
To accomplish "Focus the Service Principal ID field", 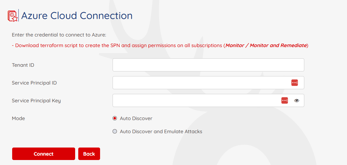I will 208,83.
